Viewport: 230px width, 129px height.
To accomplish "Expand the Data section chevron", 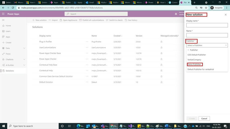I will tap(24, 48).
